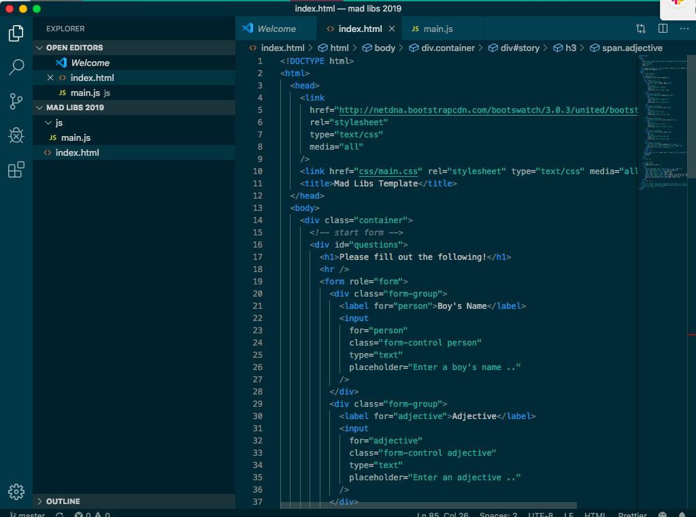Viewport: 696px width, 517px height.
Task: Click body breadcrumb item
Action: click(x=379, y=48)
